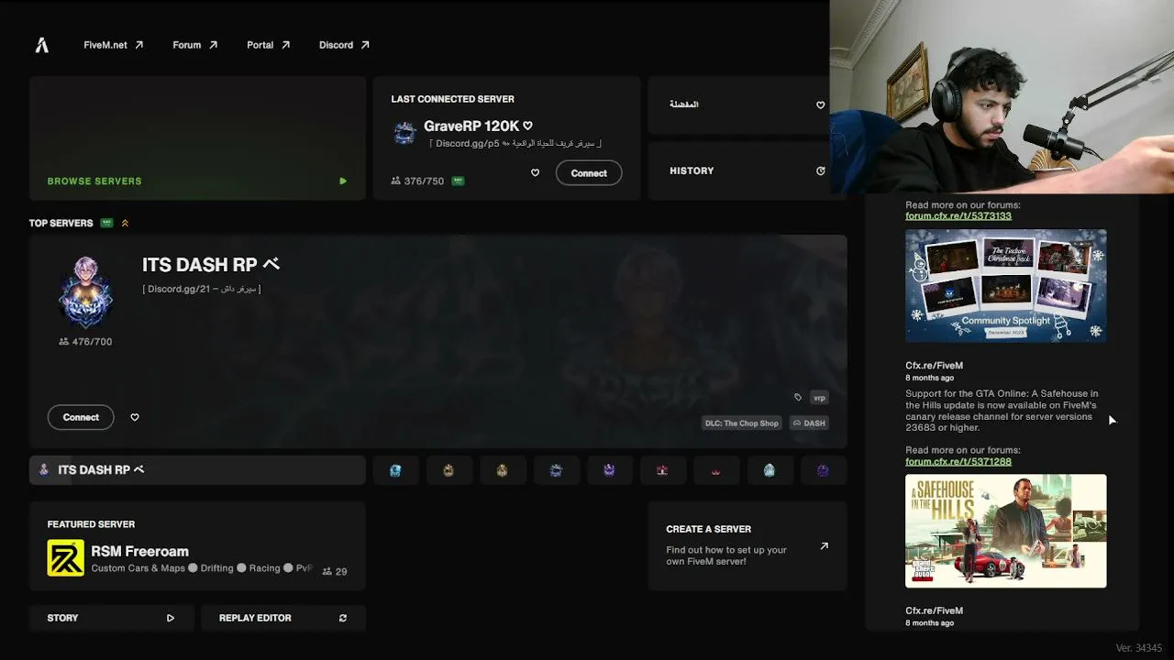Screen dimensions: 1174x660
Task: Launch Story mode
Action: coord(111,618)
